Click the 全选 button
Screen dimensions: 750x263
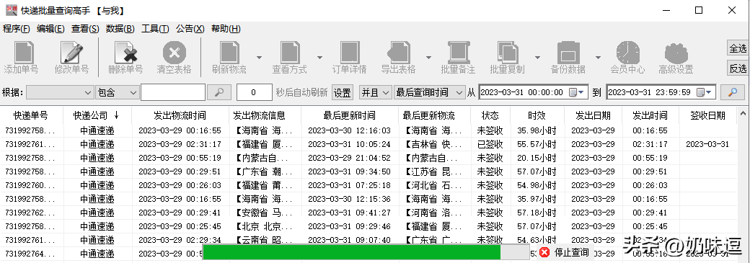(x=738, y=48)
